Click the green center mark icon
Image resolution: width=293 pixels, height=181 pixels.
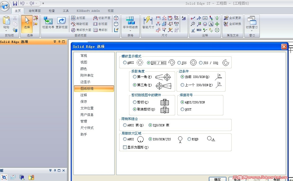pos(217,24)
